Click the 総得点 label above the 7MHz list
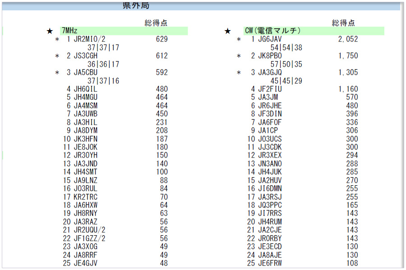The height and width of the screenshot is (270, 406). pyautogui.click(x=156, y=22)
